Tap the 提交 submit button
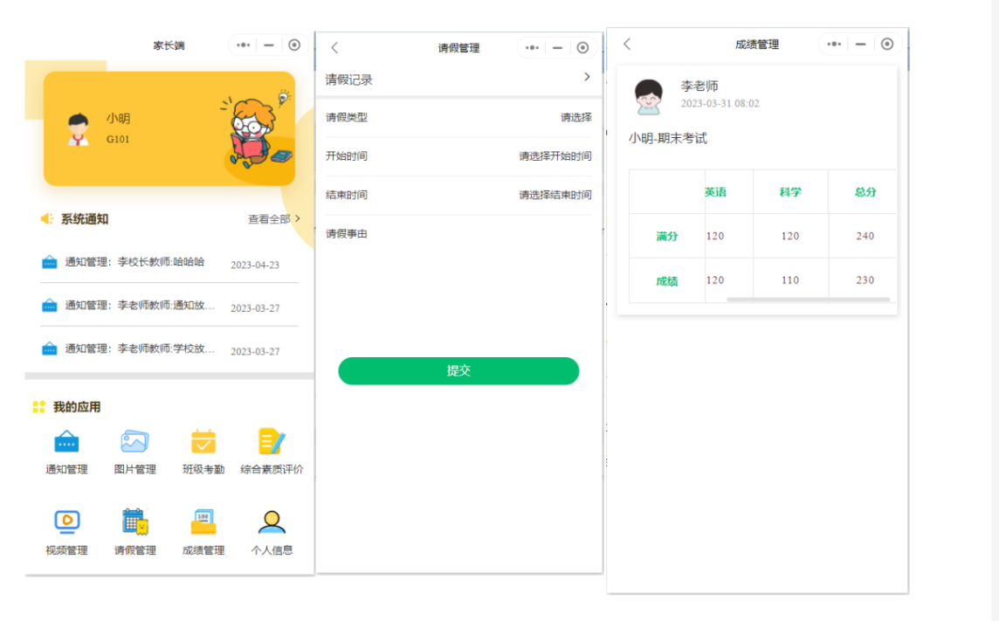The height and width of the screenshot is (621, 999). point(458,370)
